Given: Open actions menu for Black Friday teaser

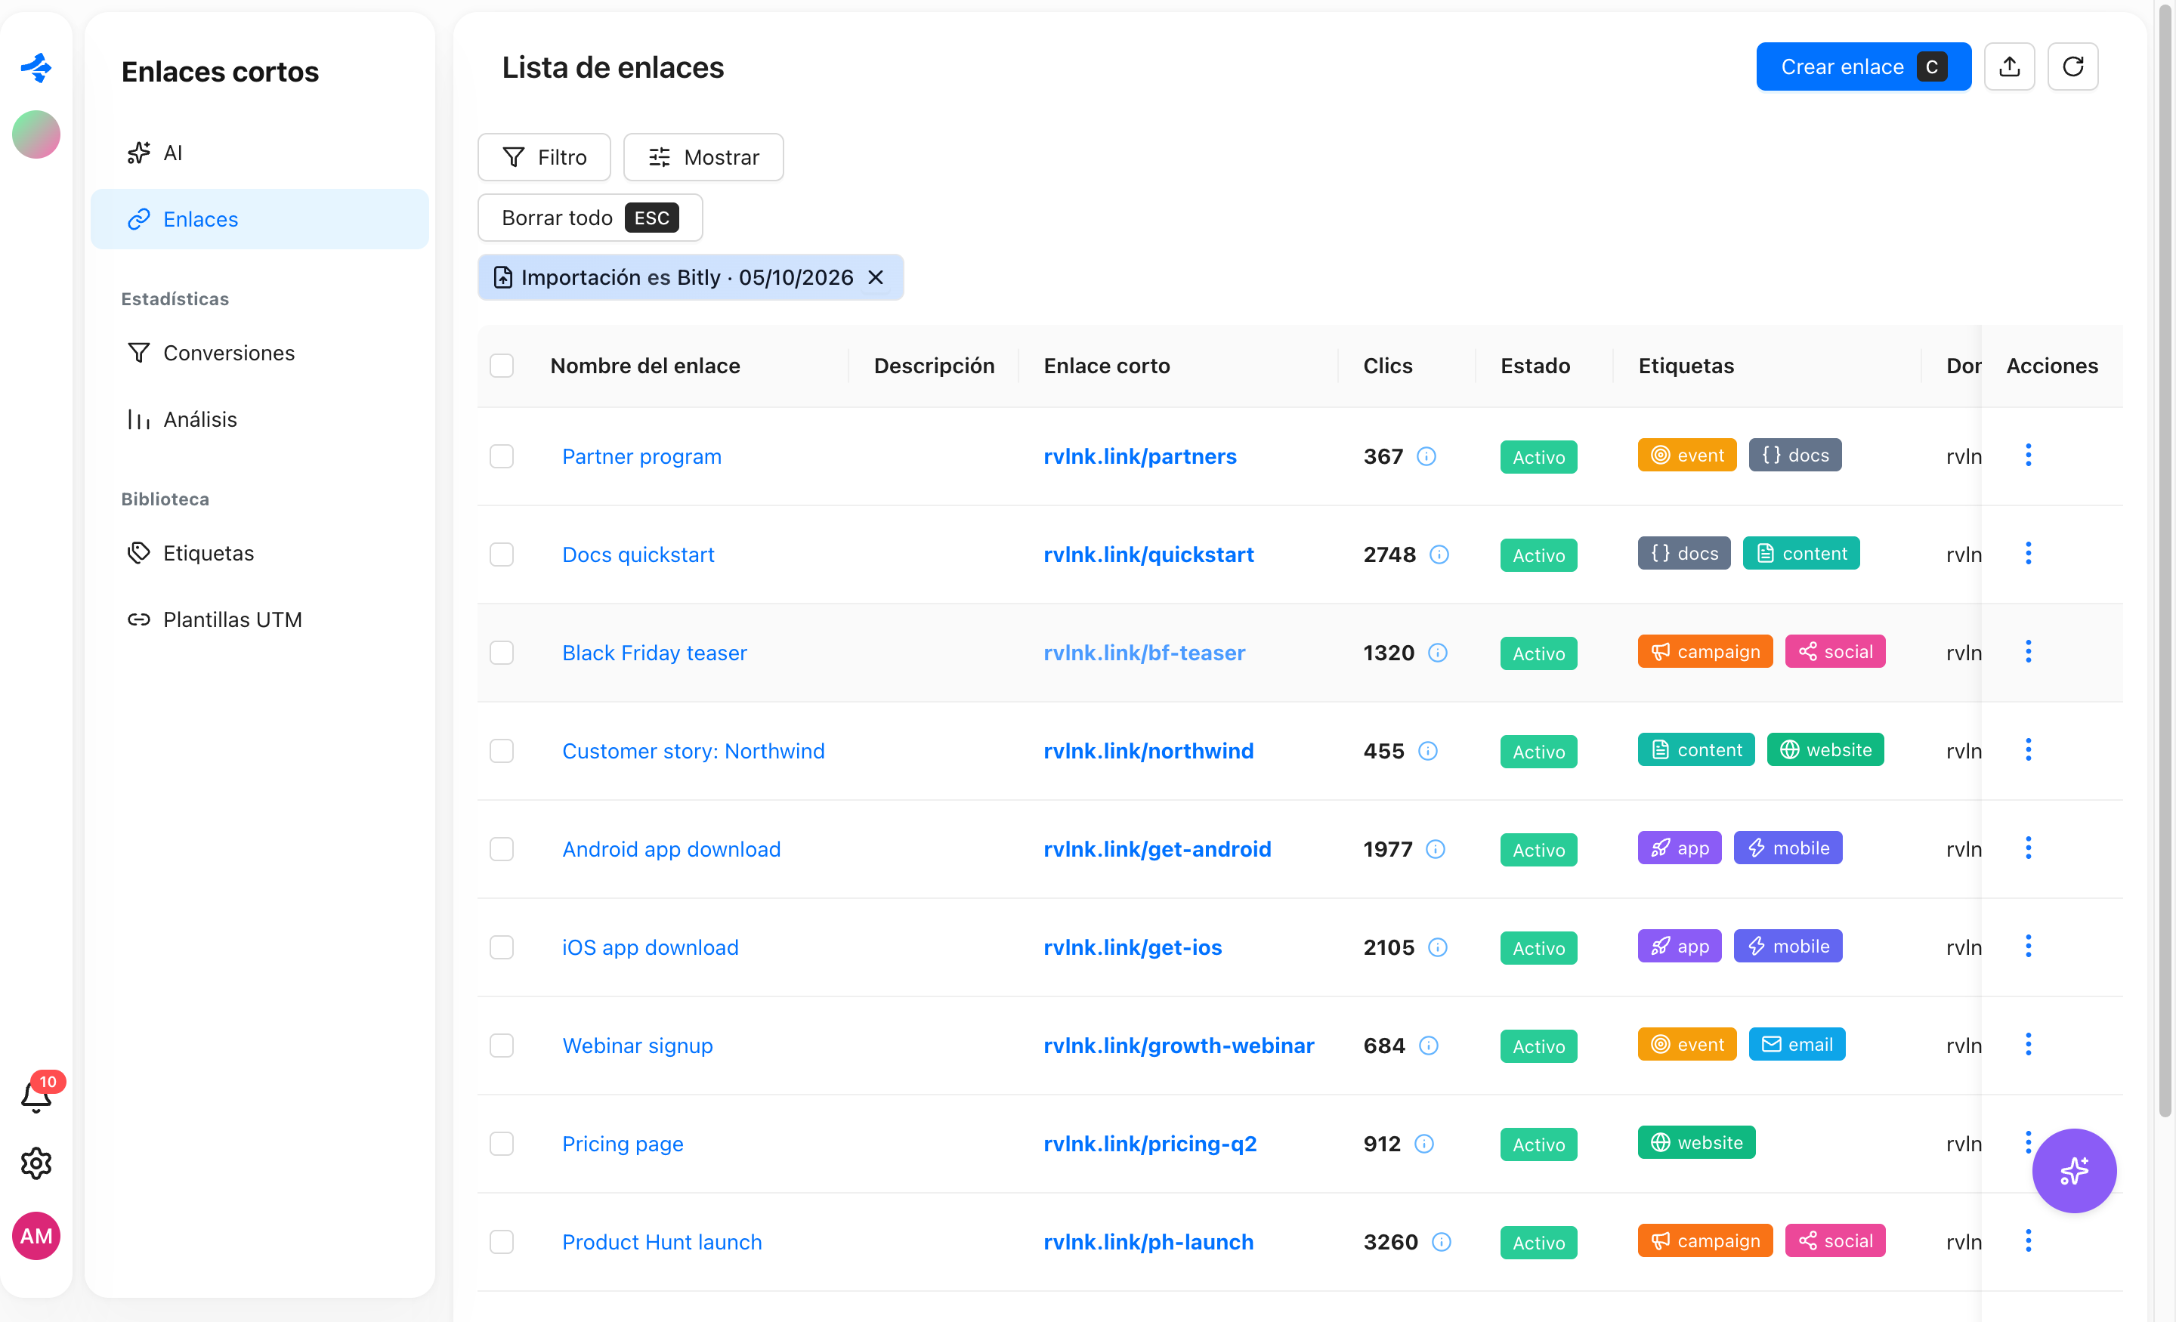Looking at the screenshot, I should [x=2028, y=652].
